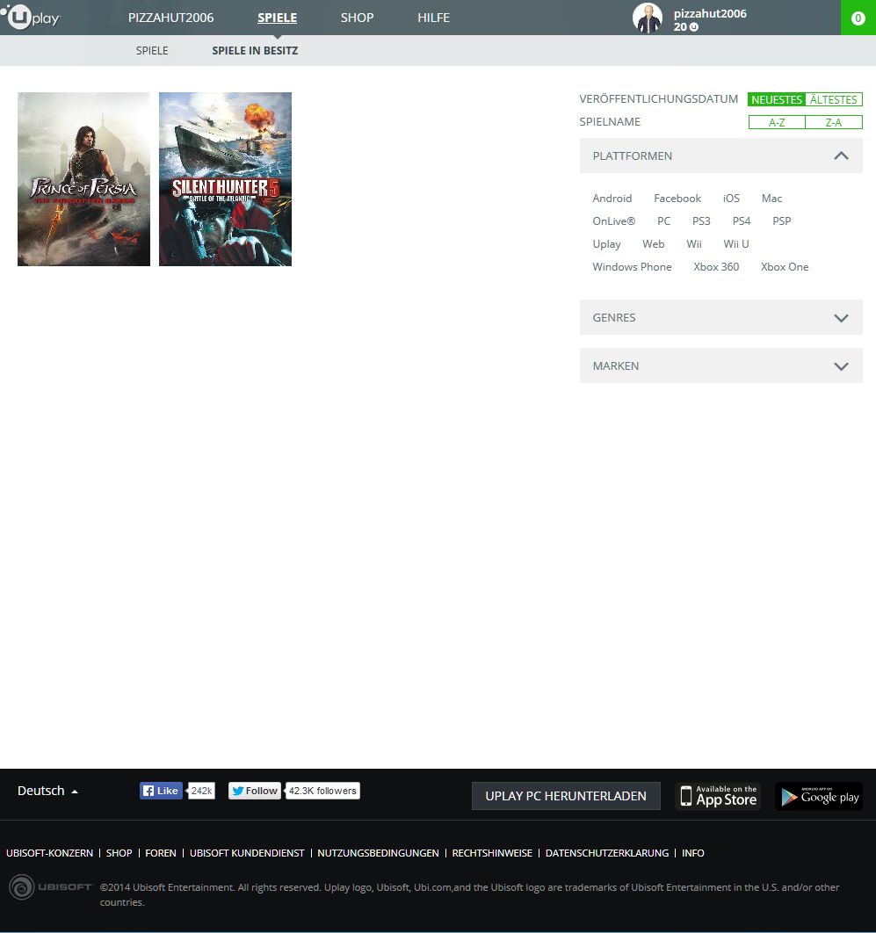Click Uplay PC herunterladen button
The width and height of the screenshot is (876, 933).
coord(566,796)
